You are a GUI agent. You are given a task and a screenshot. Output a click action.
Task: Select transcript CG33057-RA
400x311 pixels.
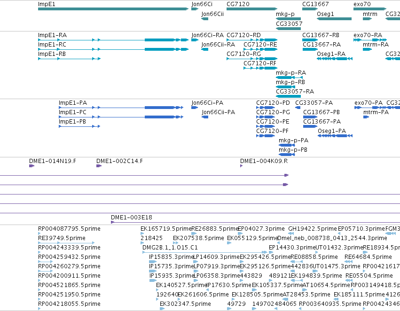click(x=288, y=96)
